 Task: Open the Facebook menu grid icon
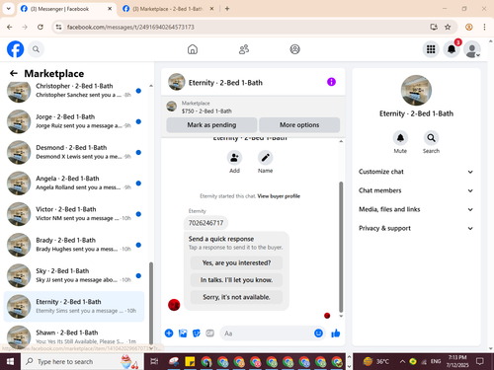click(431, 49)
